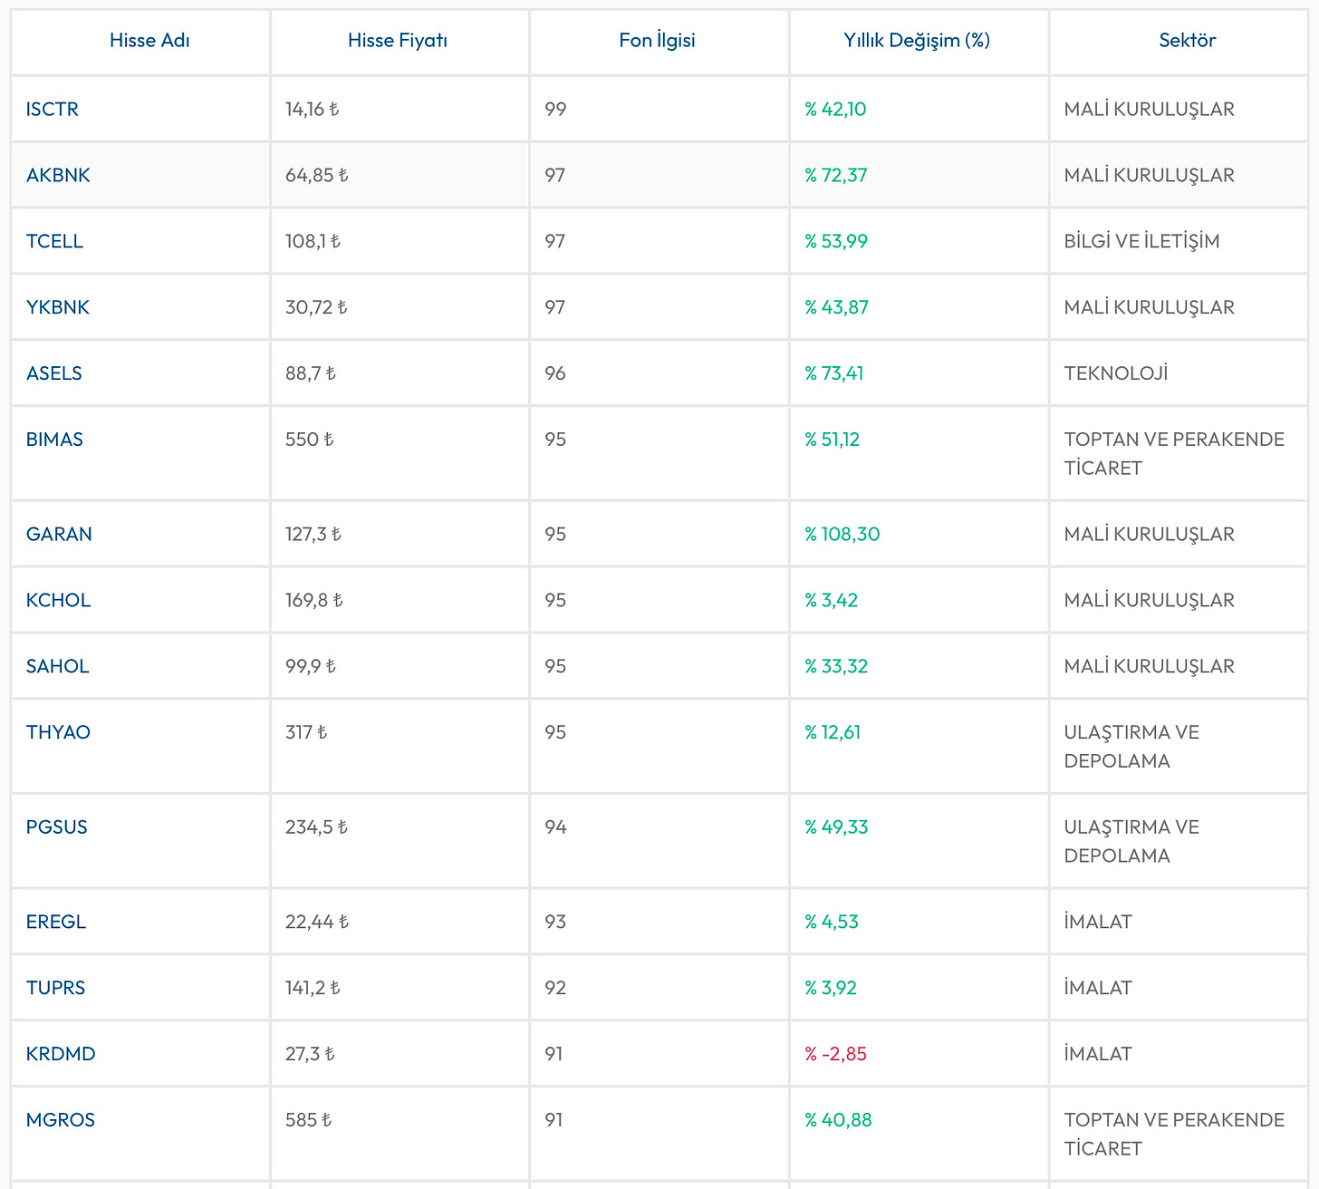Click the MGROS price 585 ₺

[x=309, y=1120]
